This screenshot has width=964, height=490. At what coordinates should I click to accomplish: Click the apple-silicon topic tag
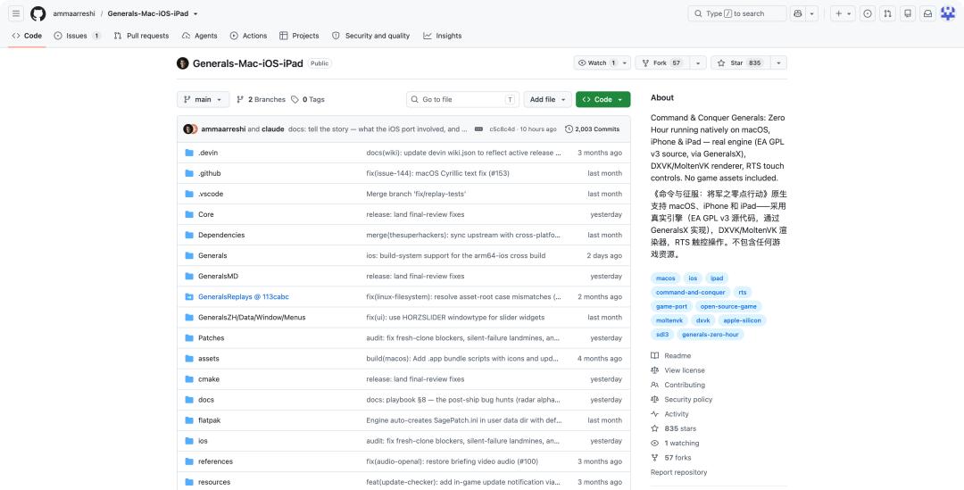tap(742, 320)
